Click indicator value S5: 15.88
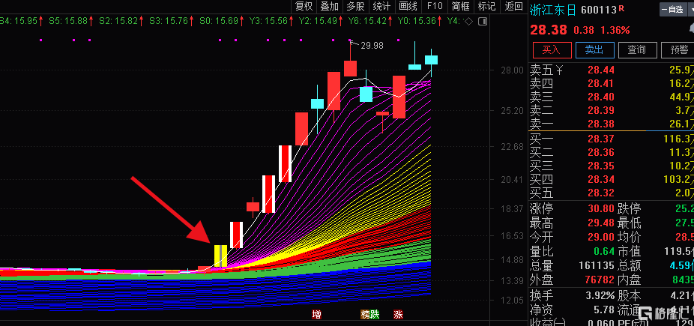 point(67,21)
